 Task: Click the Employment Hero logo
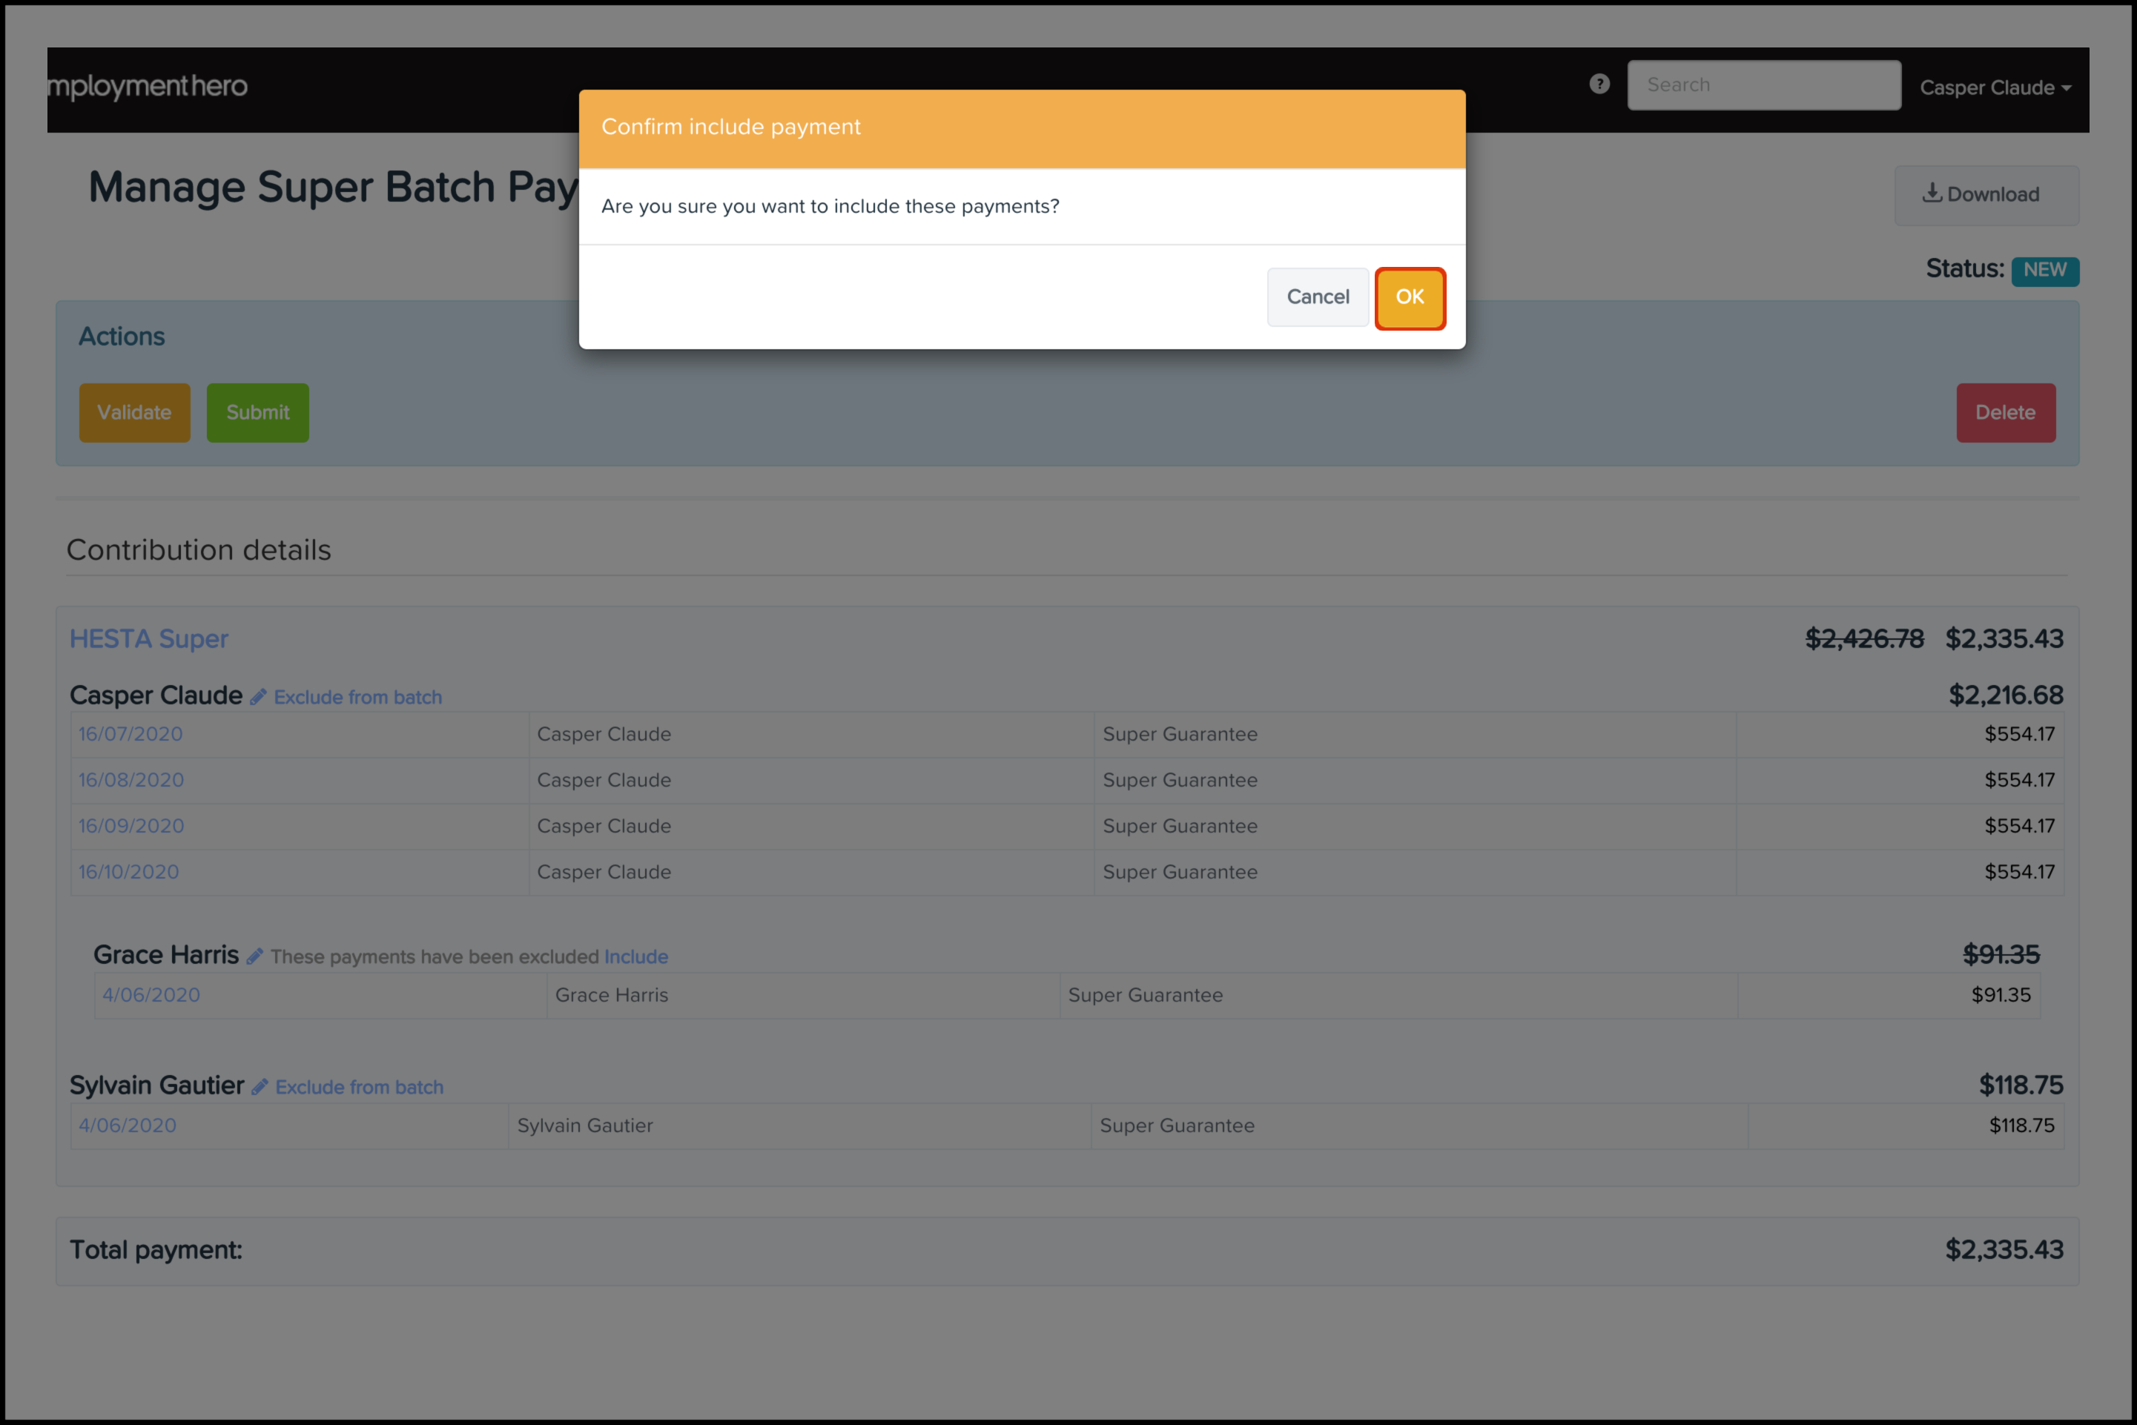(148, 86)
